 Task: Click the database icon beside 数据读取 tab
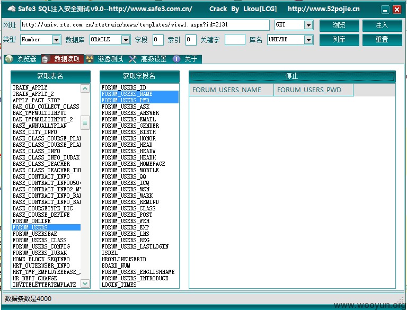(x=45, y=59)
